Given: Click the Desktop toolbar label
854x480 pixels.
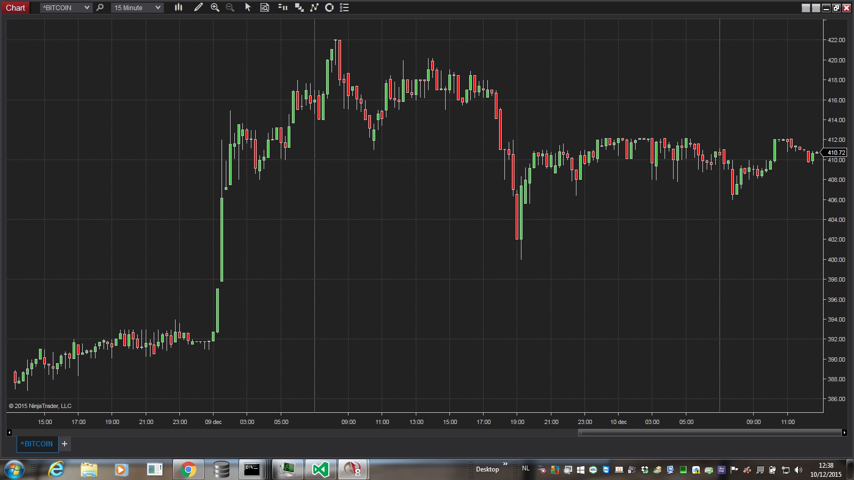Looking at the screenshot, I should pos(487,469).
